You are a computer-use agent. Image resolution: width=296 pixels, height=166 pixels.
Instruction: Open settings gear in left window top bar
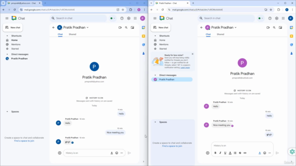[x=129, y=18]
